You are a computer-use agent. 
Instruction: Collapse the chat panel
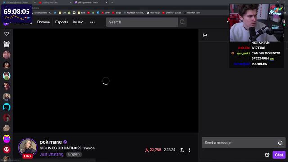pyautogui.click(x=205, y=35)
